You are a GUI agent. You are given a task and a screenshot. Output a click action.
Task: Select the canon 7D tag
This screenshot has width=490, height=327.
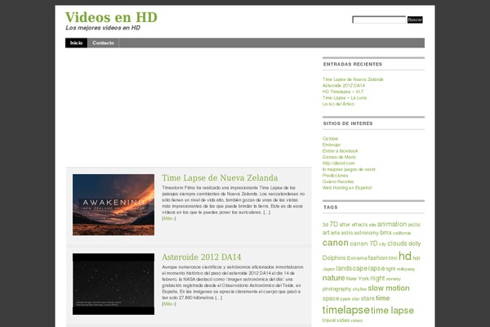(363, 244)
